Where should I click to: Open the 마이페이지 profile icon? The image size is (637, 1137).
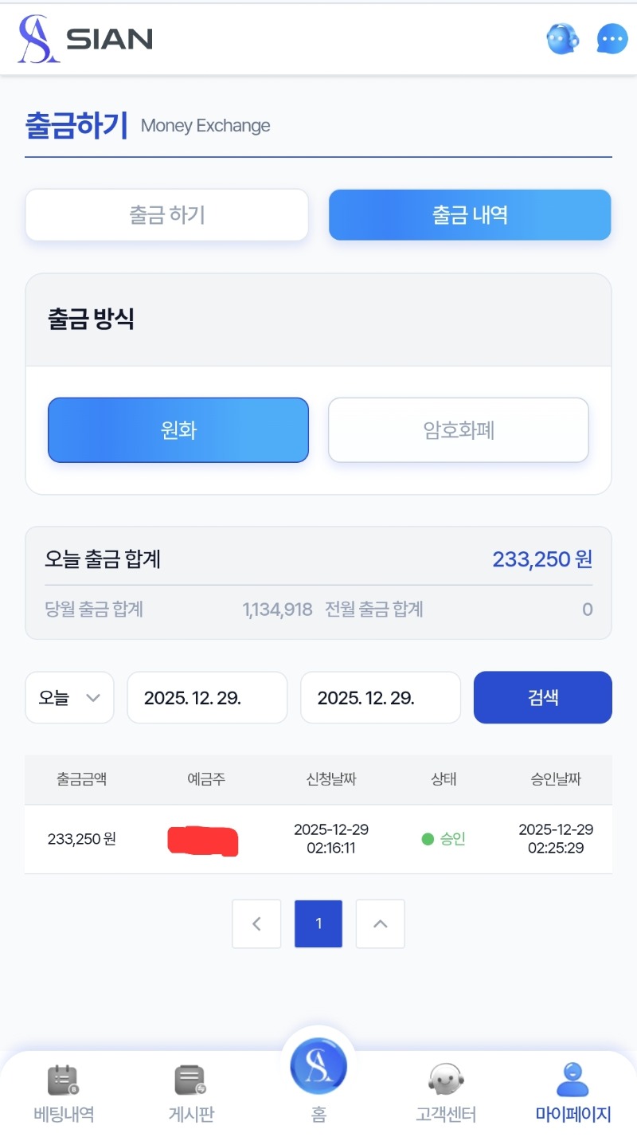pos(573,1081)
